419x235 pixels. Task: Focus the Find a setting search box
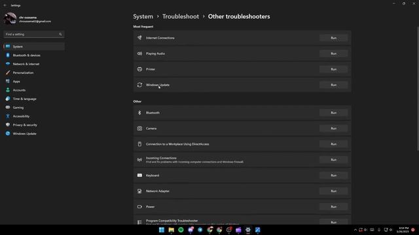click(x=34, y=34)
